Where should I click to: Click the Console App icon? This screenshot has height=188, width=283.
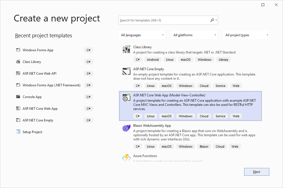[18, 97]
